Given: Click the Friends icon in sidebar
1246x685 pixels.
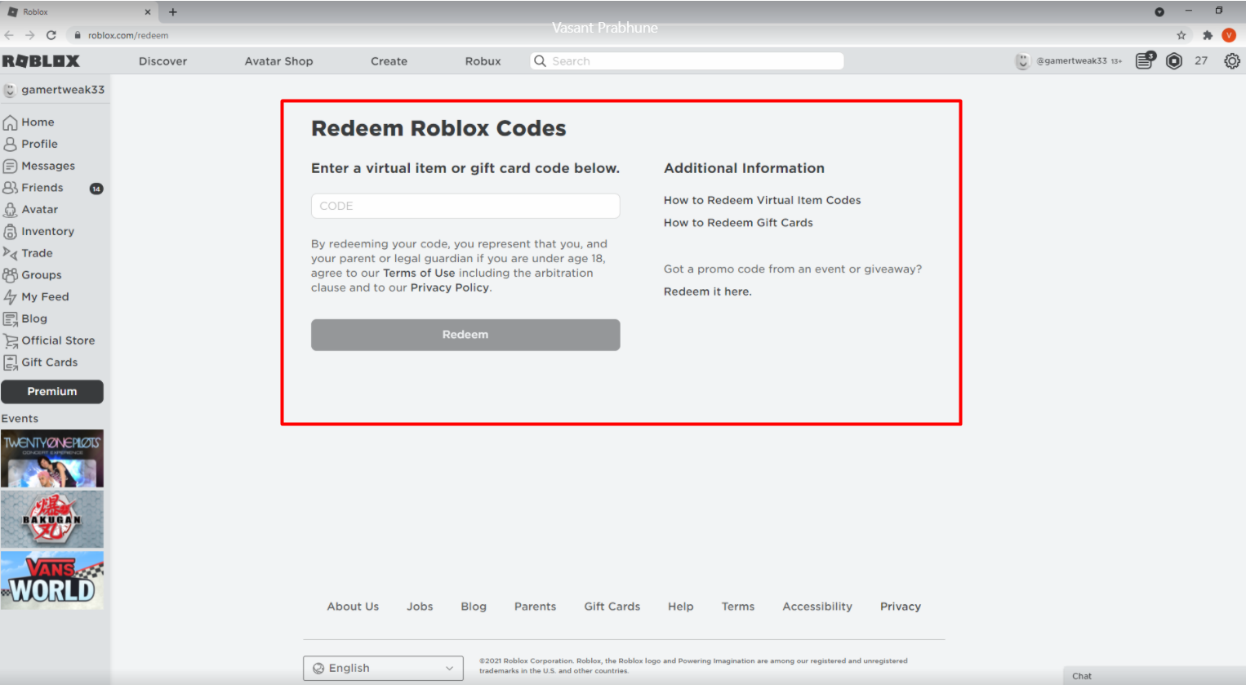Looking at the screenshot, I should click(x=10, y=188).
